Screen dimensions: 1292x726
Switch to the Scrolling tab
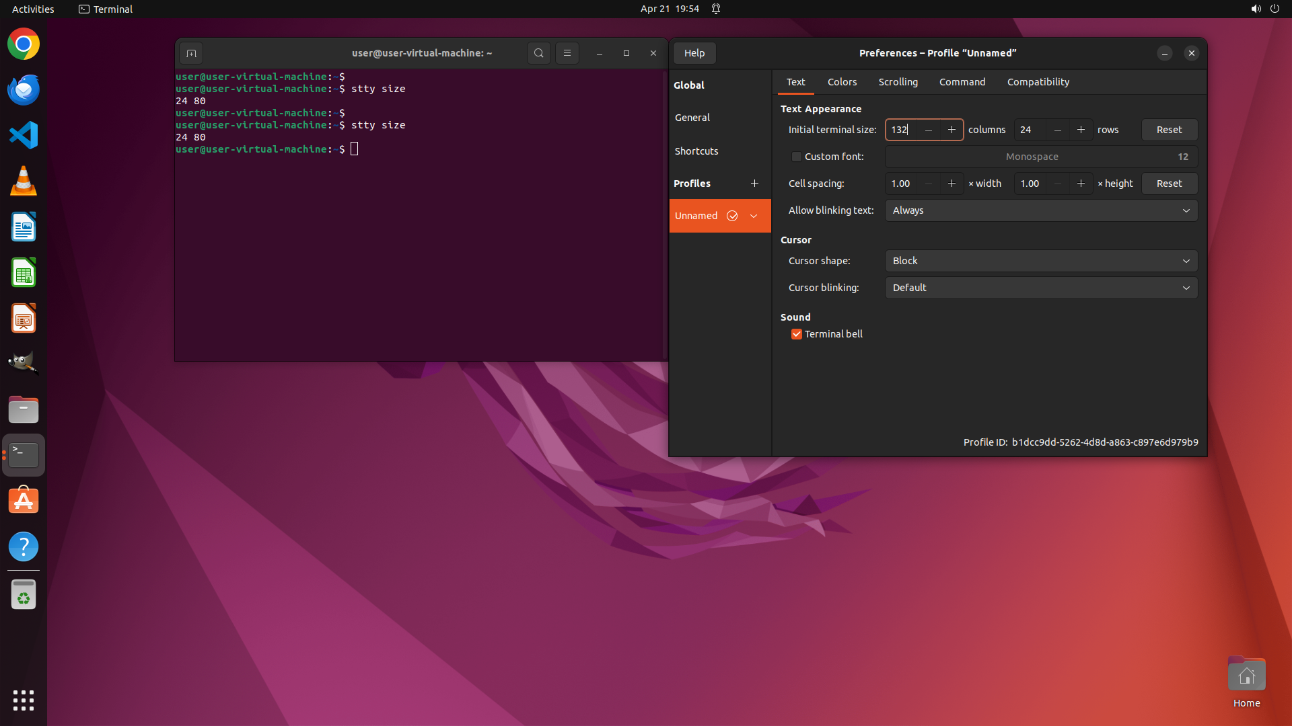coord(898,82)
